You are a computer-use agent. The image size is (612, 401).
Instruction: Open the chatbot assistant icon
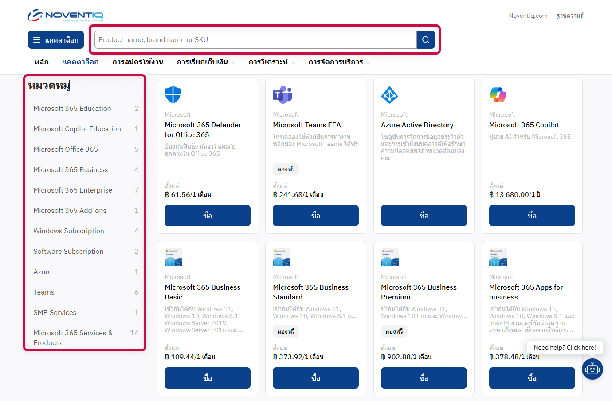coord(592,369)
